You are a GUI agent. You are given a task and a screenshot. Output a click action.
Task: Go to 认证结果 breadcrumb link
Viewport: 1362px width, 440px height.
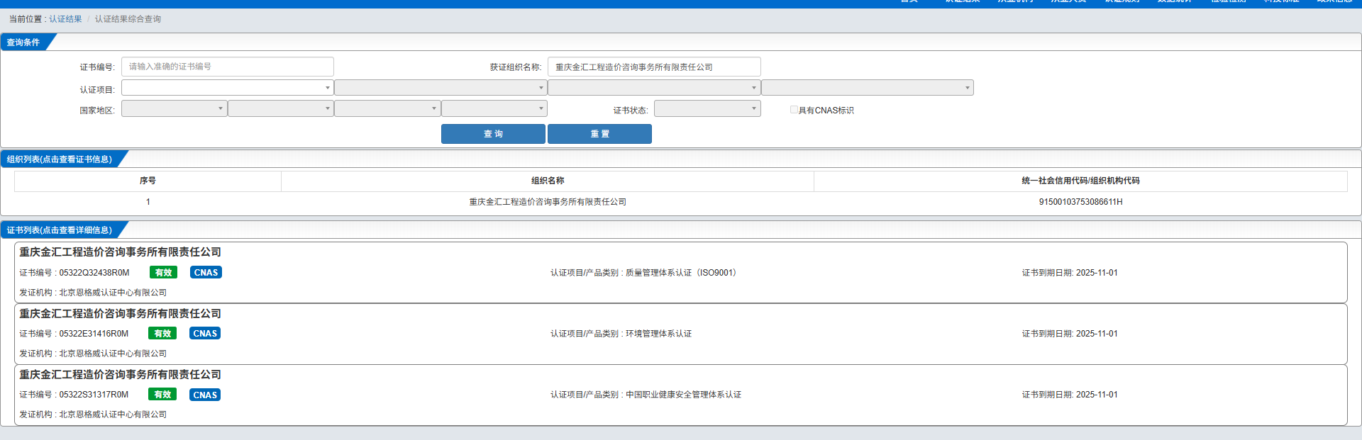pos(65,19)
